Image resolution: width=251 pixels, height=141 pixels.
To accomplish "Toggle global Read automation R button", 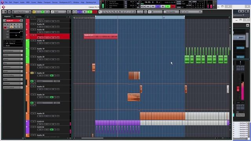I will click(x=42, y=12).
